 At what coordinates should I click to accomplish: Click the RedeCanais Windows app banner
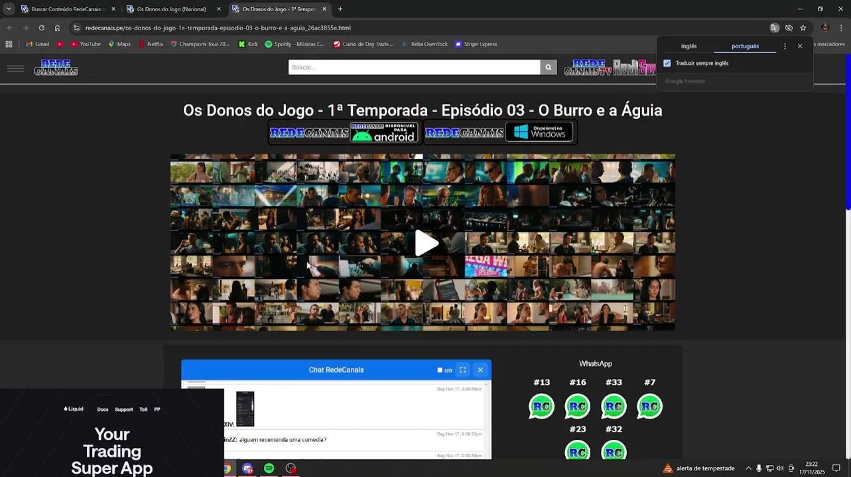pos(499,132)
